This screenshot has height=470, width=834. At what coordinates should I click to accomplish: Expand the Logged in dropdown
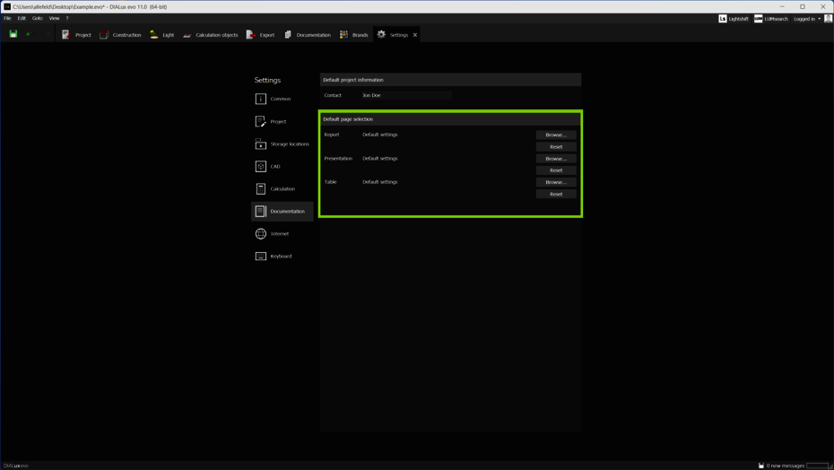tap(807, 19)
